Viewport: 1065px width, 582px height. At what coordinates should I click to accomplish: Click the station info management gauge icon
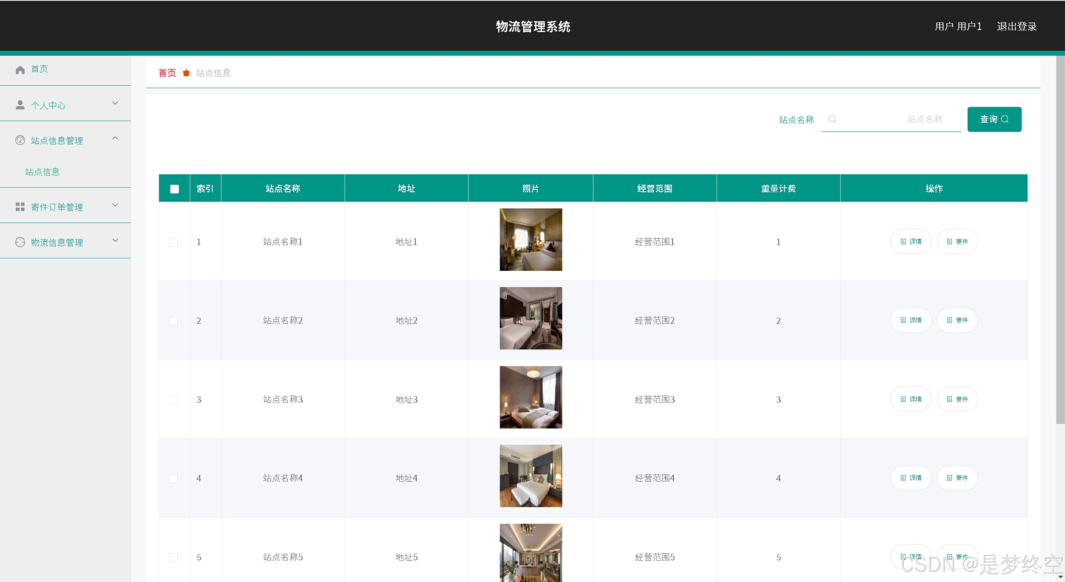[20, 140]
